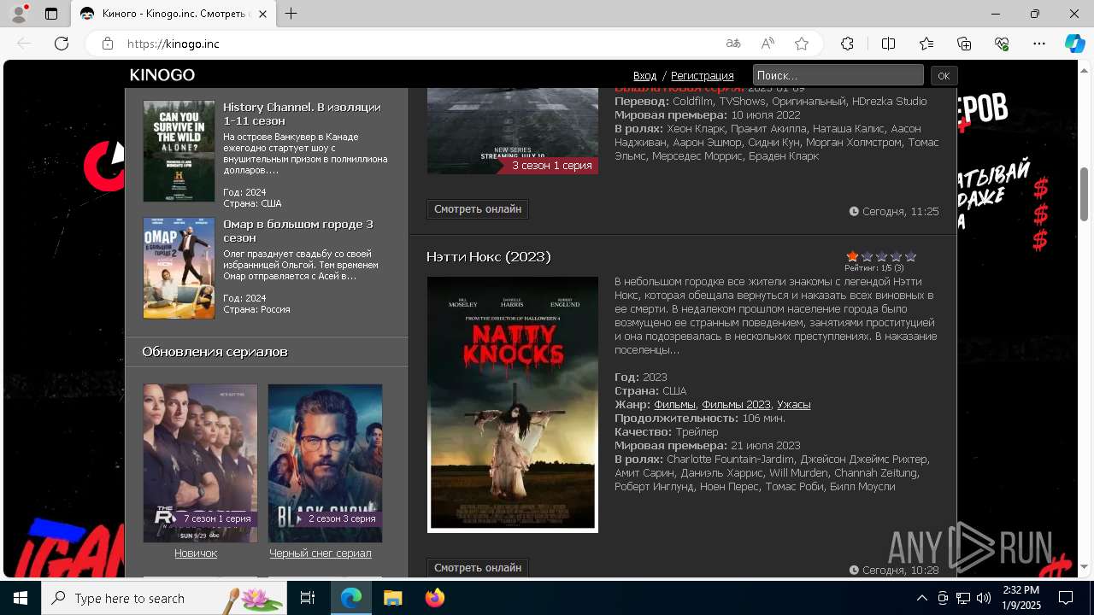Screen dimensions: 1094x615
Task: Click the Новичок link
Action: 196,553
